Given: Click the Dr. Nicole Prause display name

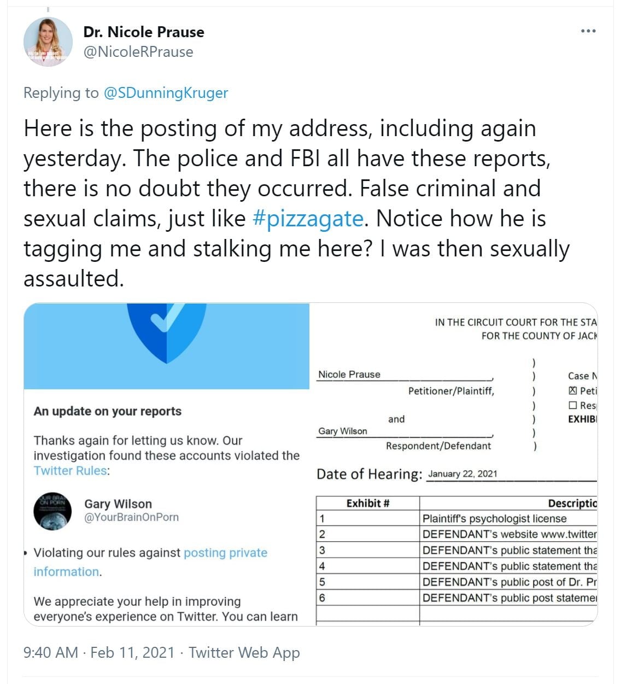Looking at the screenshot, I should 144,32.
